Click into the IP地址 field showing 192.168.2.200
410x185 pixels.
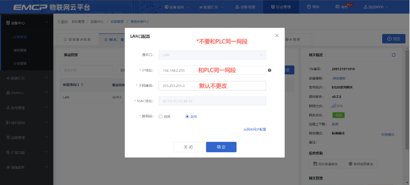(212, 70)
